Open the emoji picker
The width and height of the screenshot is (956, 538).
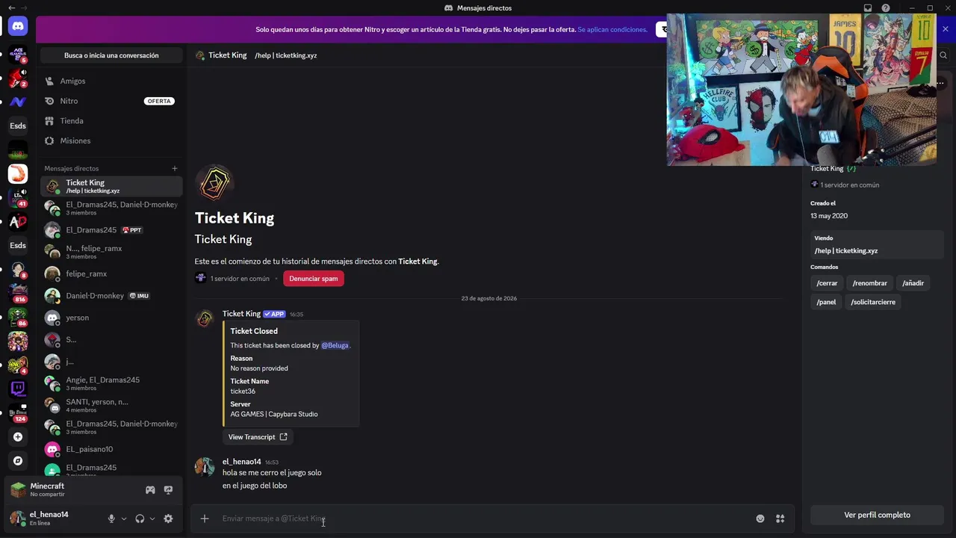coord(760,519)
